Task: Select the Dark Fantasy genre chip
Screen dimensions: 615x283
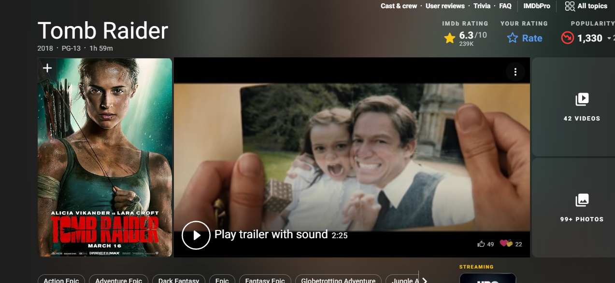Action: tap(179, 280)
